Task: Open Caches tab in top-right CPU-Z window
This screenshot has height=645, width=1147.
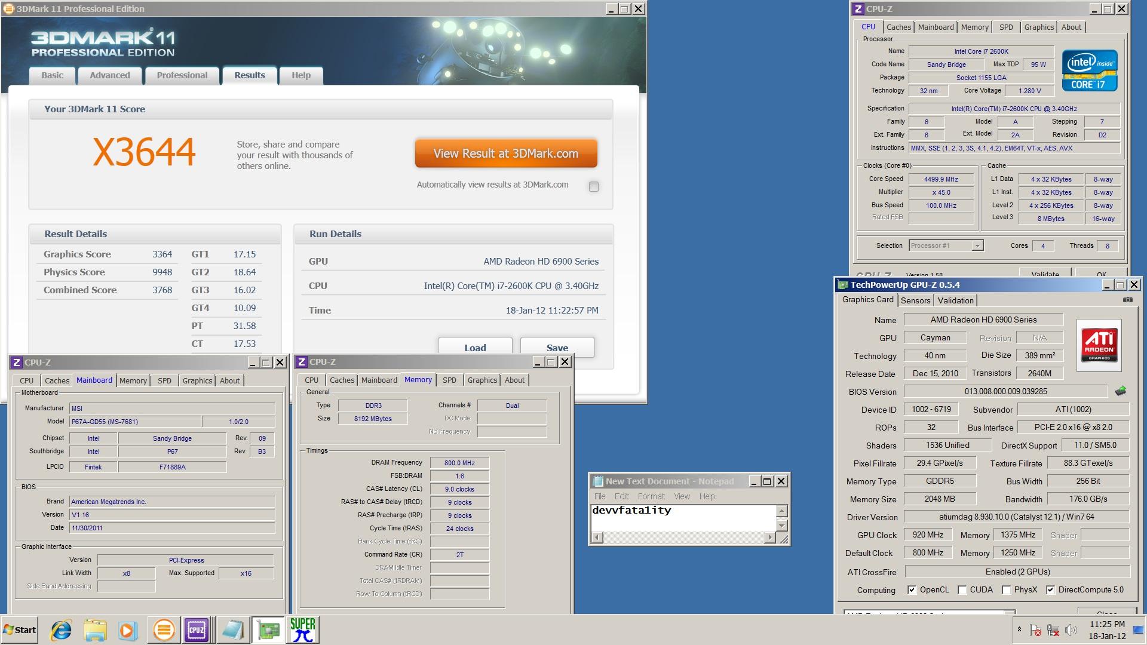Action: pos(898,27)
